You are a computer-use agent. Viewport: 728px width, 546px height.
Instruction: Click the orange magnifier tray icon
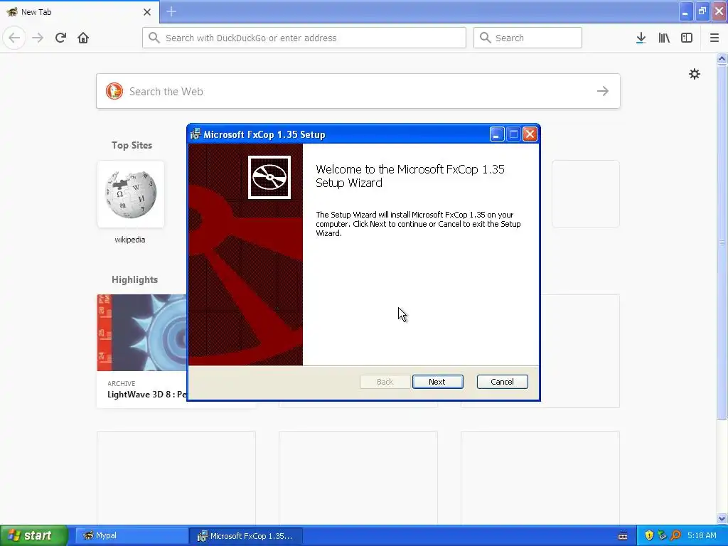coord(676,535)
